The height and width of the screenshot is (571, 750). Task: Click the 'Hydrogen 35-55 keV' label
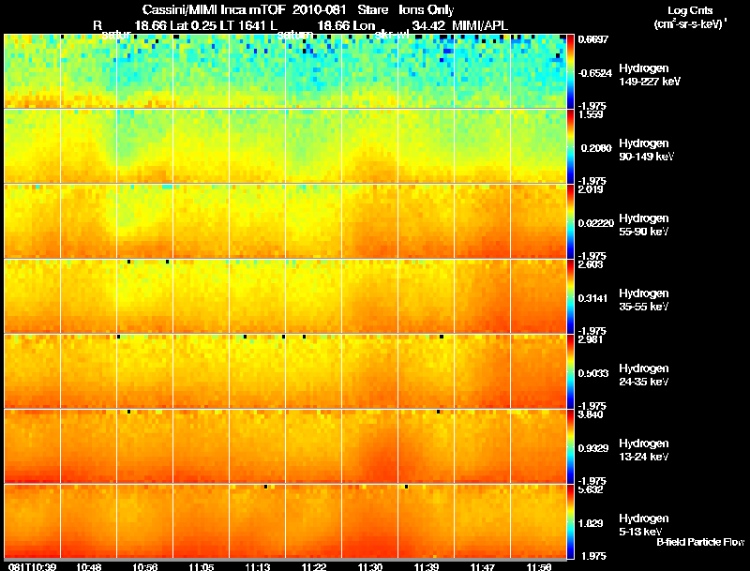click(x=644, y=300)
